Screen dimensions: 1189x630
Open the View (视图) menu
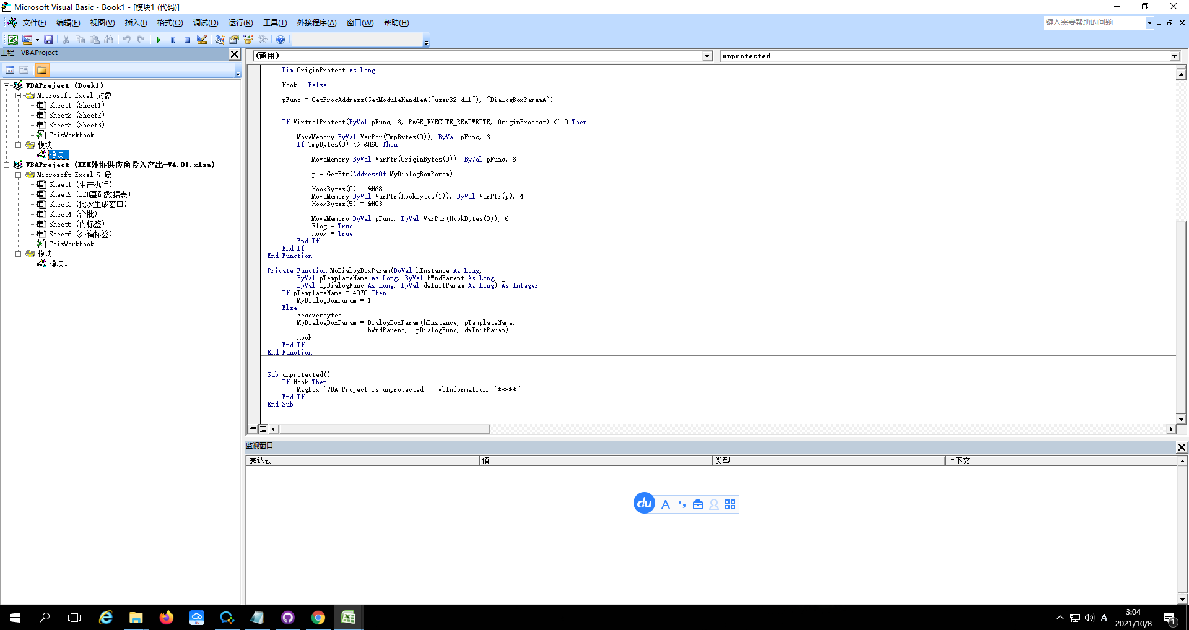pyautogui.click(x=102, y=23)
